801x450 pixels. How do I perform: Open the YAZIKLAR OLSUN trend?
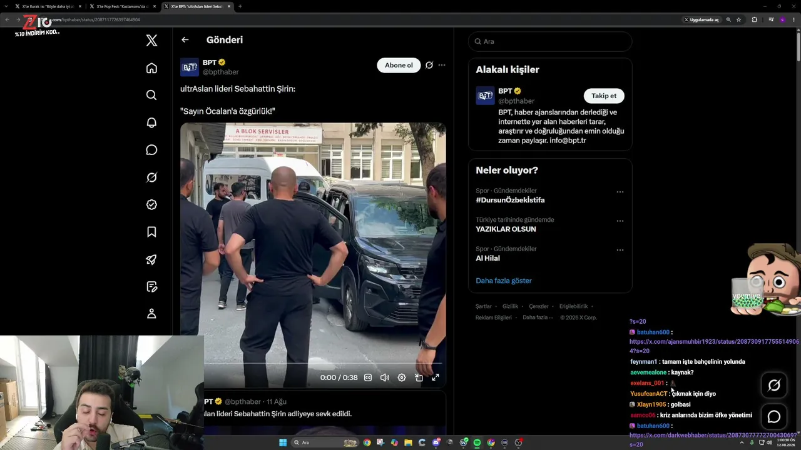coord(506,229)
